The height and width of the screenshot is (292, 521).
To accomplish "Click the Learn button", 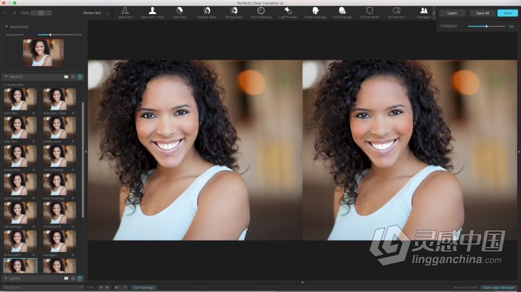I will (x=452, y=13).
